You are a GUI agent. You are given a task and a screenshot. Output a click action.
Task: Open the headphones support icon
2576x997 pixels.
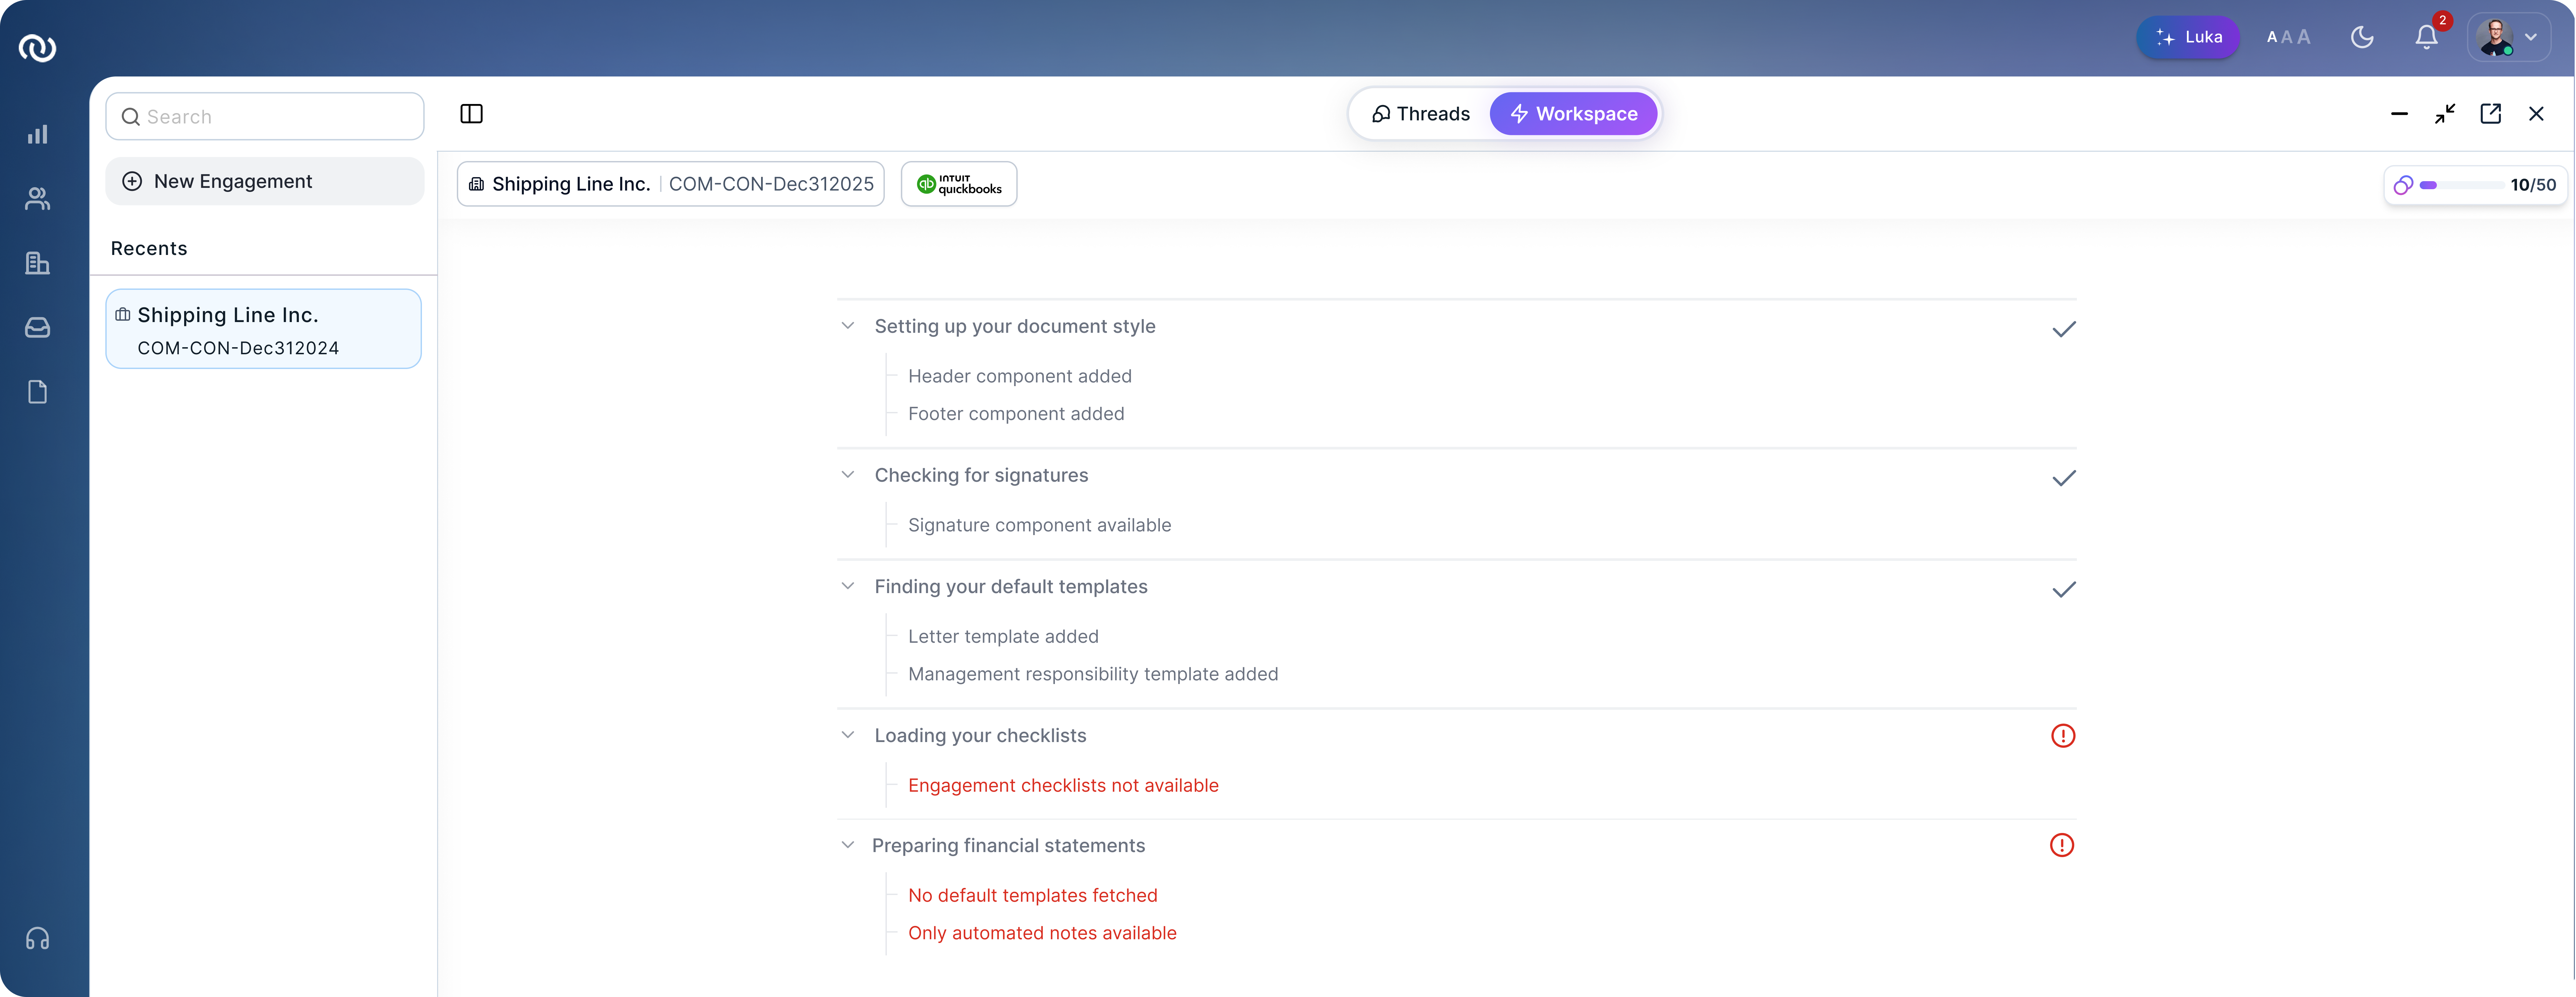pos(37,938)
